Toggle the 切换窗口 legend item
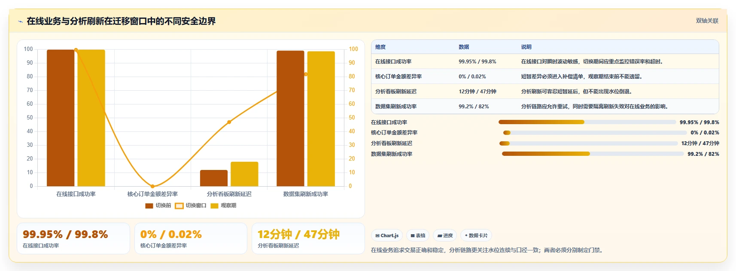 point(191,205)
